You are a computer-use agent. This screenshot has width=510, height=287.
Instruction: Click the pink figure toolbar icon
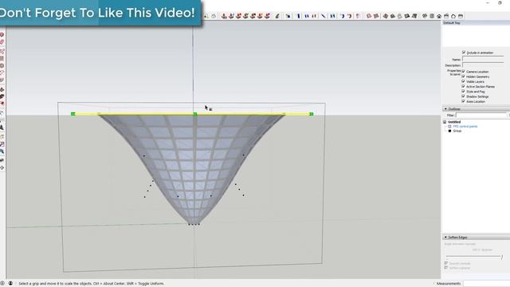pos(358,16)
